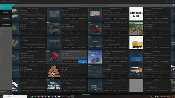Click the MAZ Prichep Kolos yellow trailer image
175x98 pixels.
pyautogui.click(x=136, y=42)
